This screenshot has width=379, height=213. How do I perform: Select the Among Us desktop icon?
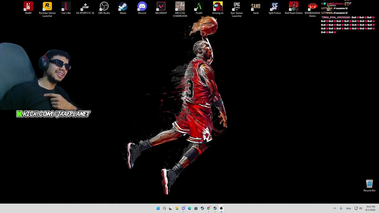(218, 8)
